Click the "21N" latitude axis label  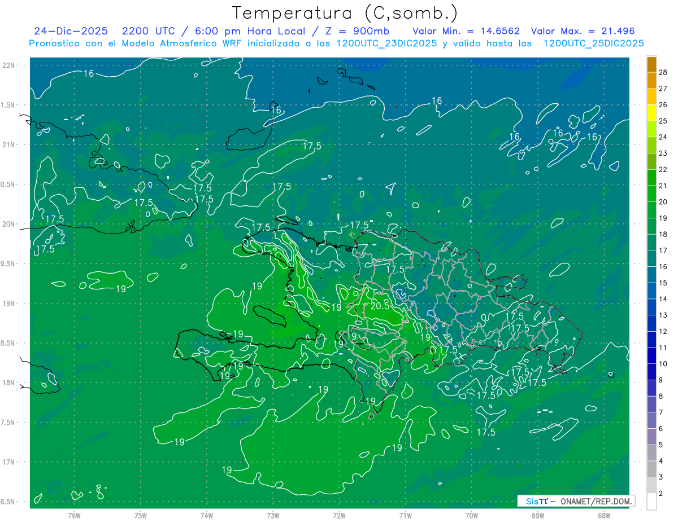click(9, 144)
